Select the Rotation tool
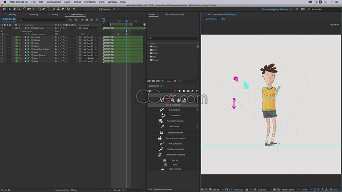This screenshot has width=342, height=192. pos(24,9)
